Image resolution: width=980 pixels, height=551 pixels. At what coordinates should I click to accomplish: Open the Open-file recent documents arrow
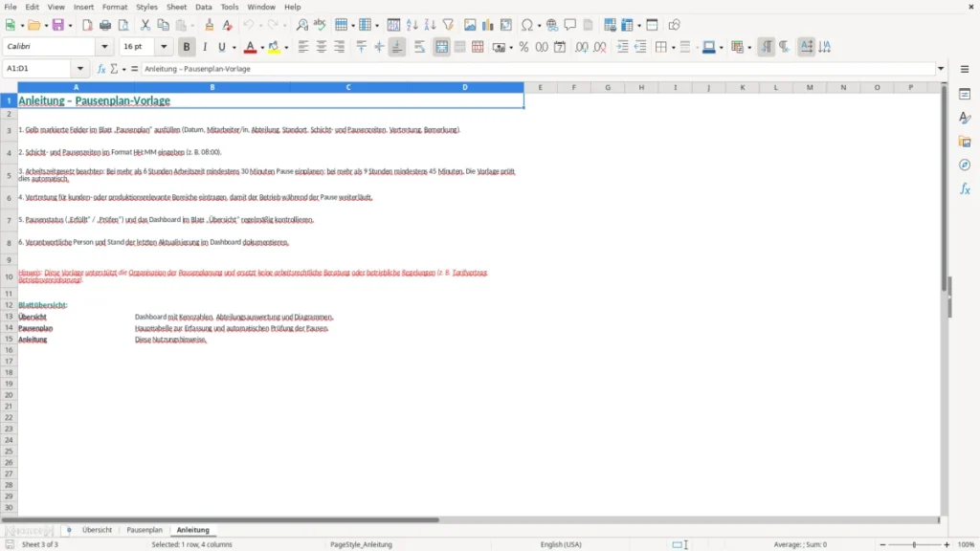[x=46, y=26]
